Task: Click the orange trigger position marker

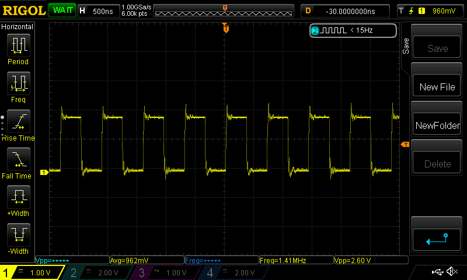Action: pos(226,28)
